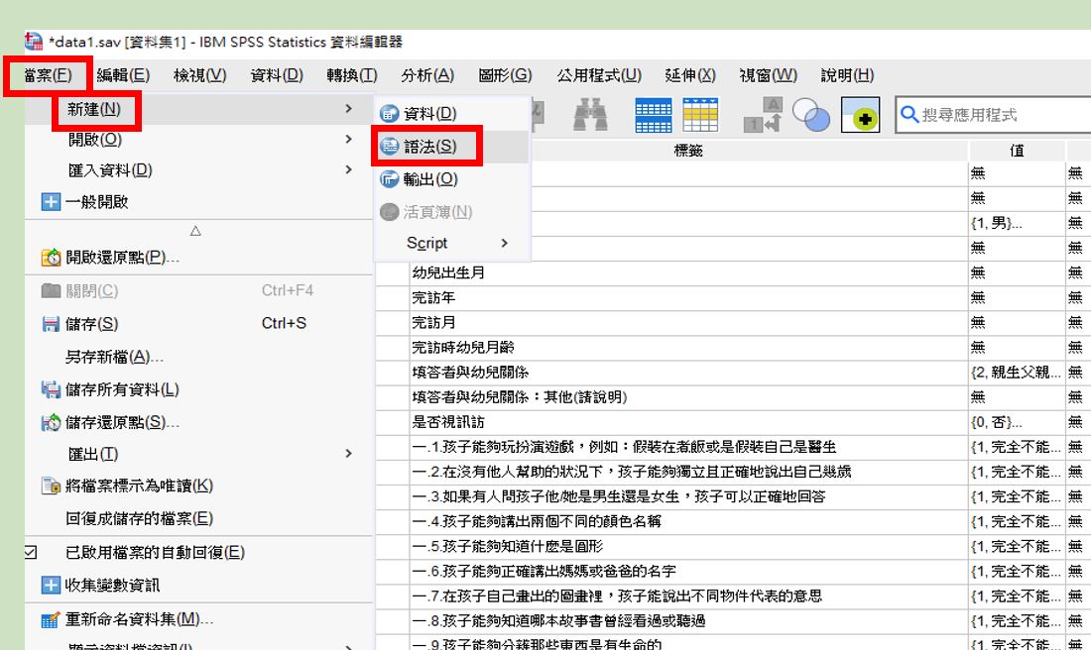
Task: Select 語法(S) to create new syntax
Action: coord(430,147)
